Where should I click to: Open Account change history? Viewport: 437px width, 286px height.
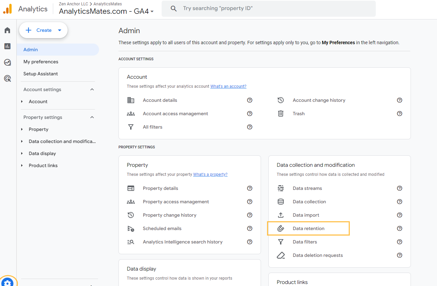click(x=319, y=100)
